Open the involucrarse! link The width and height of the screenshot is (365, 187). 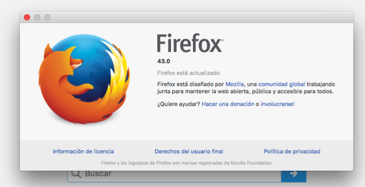tap(278, 104)
